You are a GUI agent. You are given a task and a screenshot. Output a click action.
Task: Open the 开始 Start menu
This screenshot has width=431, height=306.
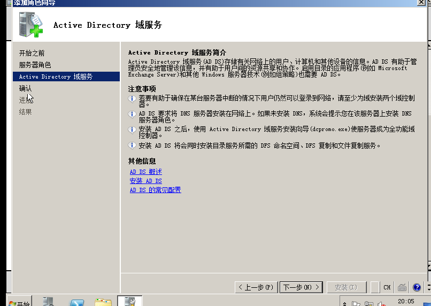point(19,302)
